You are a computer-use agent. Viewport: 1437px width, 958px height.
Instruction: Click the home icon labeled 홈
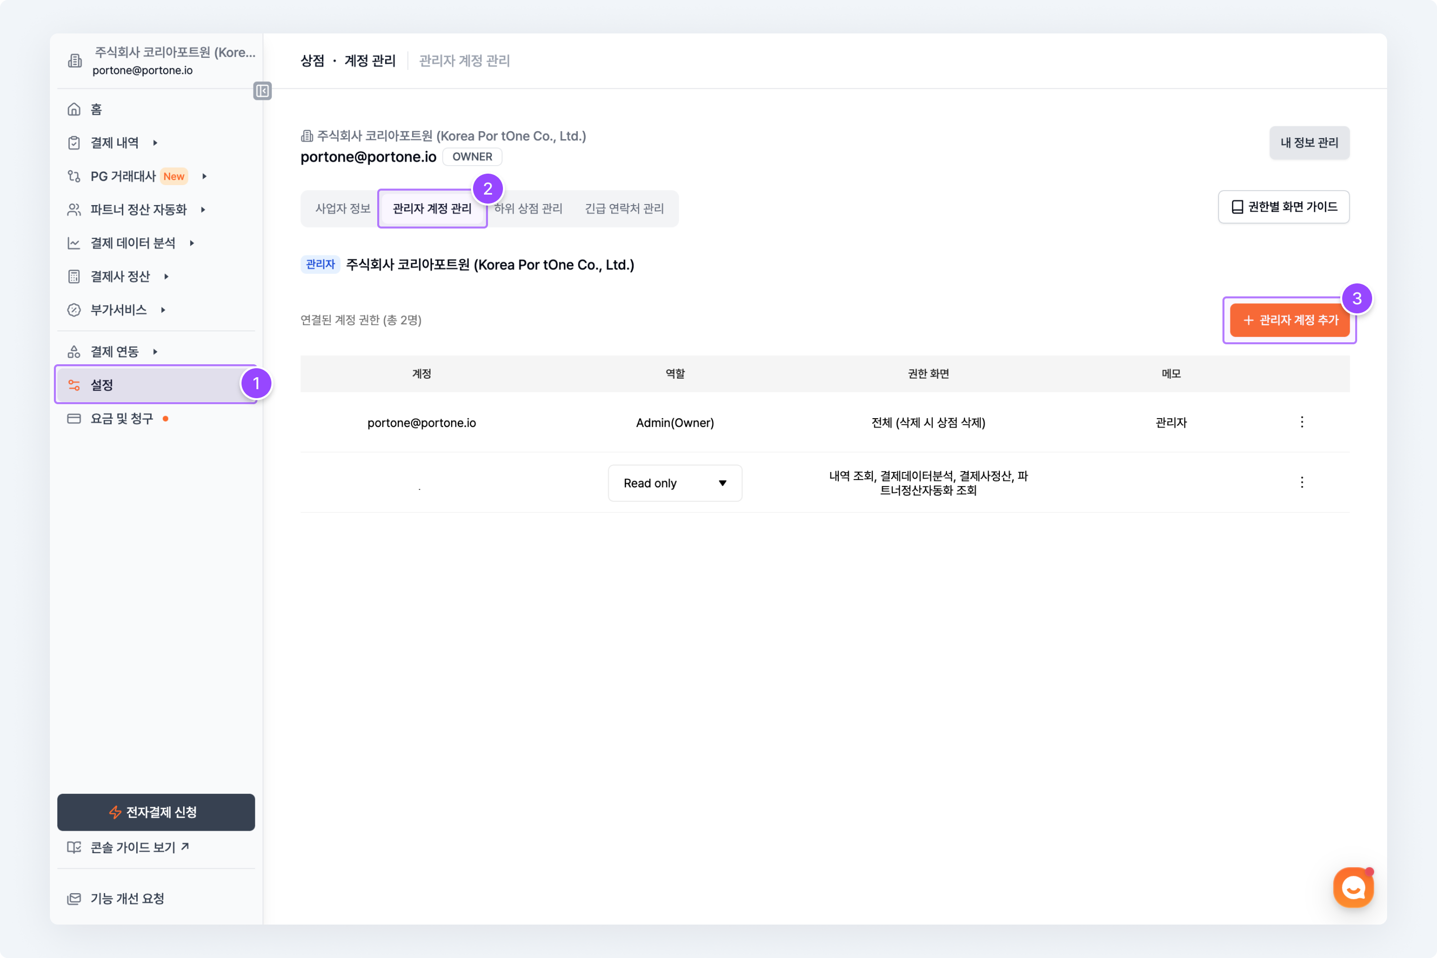point(74,109)
